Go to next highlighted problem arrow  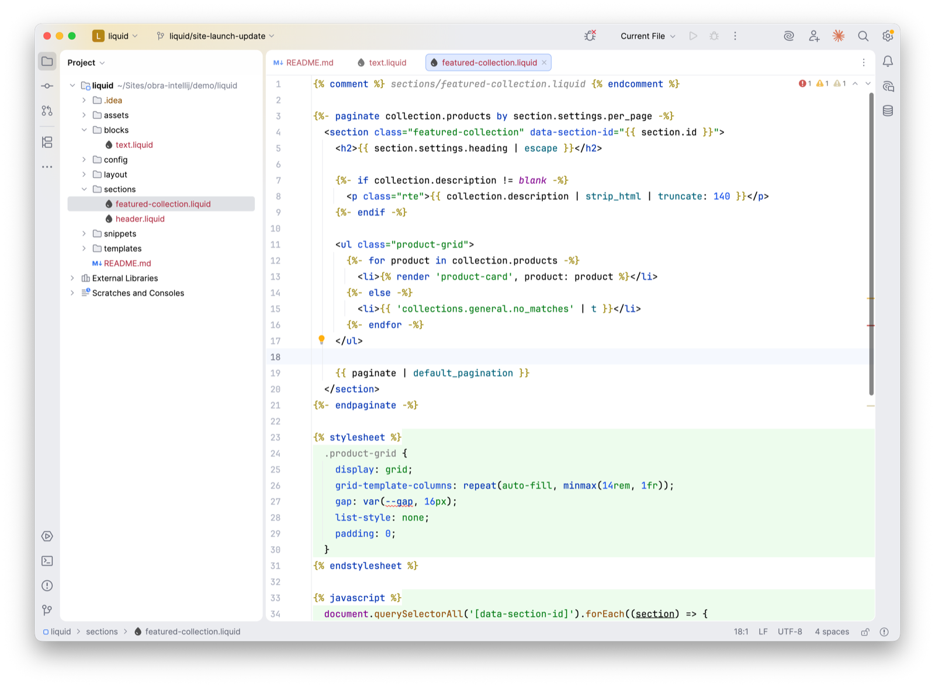pyautogui.click(x=868, y=84)
